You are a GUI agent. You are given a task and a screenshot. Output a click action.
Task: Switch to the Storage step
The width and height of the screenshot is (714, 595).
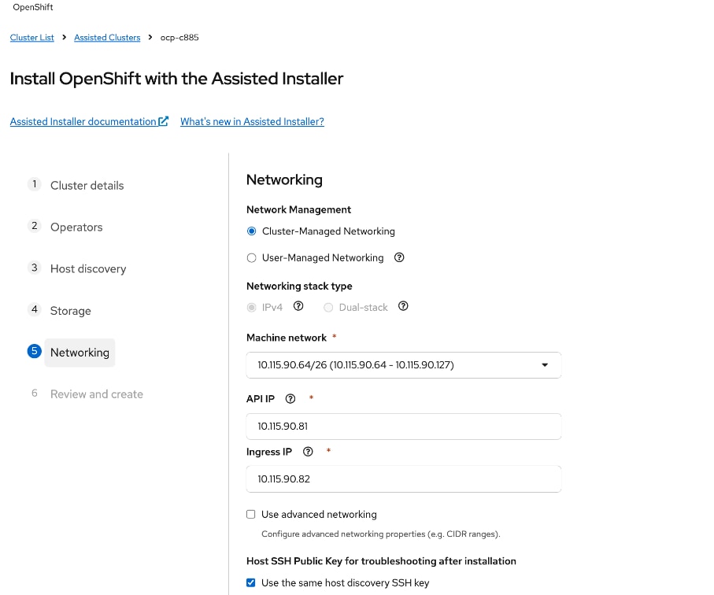click(71, 310)
